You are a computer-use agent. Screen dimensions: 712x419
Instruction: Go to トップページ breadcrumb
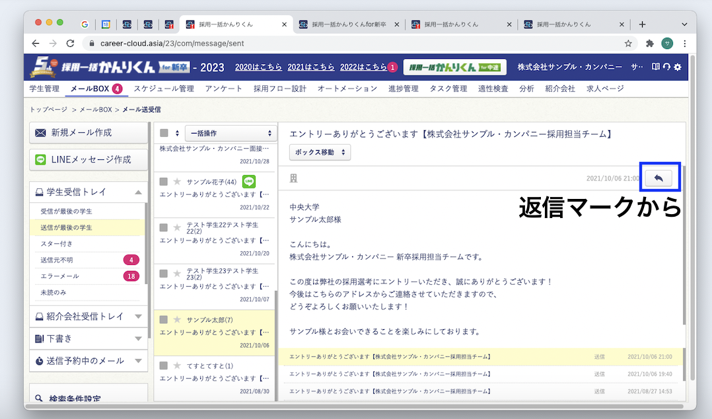[x=49, y=110]
